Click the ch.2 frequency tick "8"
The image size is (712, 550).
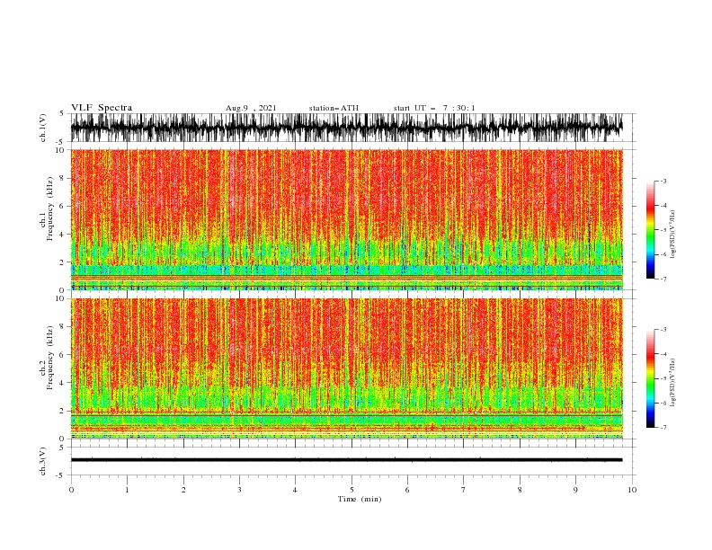63,327
